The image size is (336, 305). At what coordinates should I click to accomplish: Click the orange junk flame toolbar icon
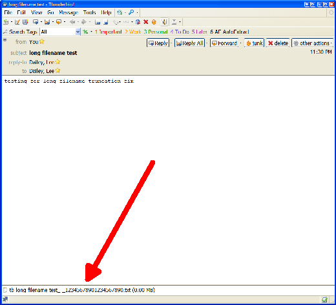pos(154,22)
